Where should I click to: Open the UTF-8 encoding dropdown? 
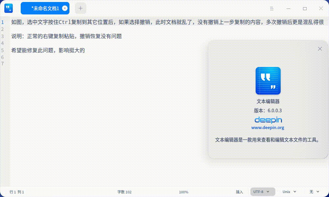tap(263, 192)
